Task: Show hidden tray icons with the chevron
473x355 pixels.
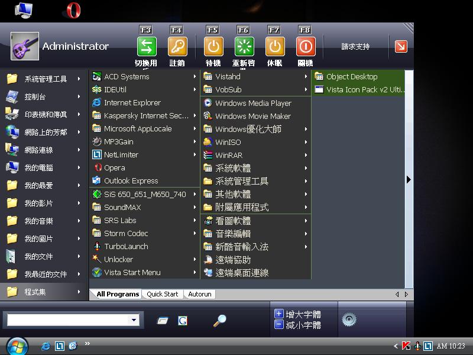Action: point(396,346)
